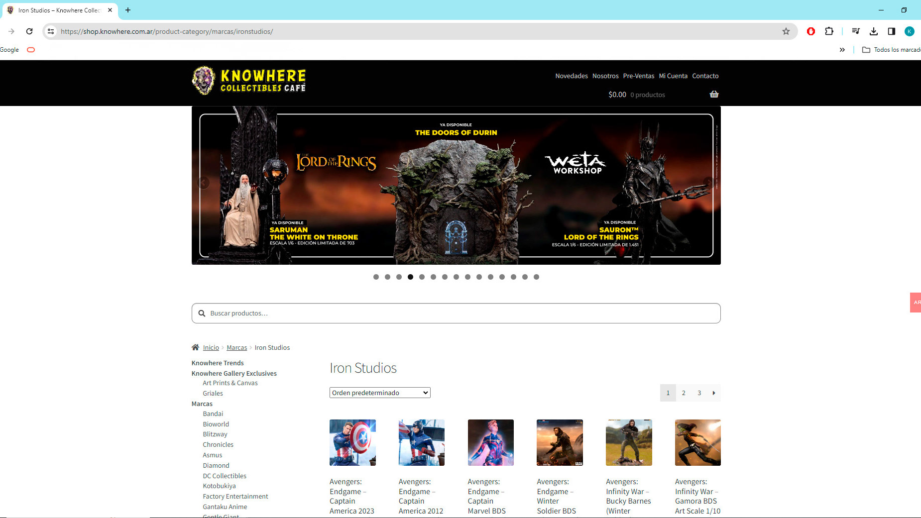Click the forward navigation arrow
Image resolution: width=921 pixels, height=518 pixels.
pyautogui.click(x=11, y=31)
